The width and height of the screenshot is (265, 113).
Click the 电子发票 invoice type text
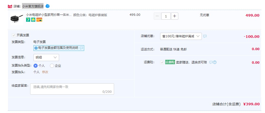40,42
